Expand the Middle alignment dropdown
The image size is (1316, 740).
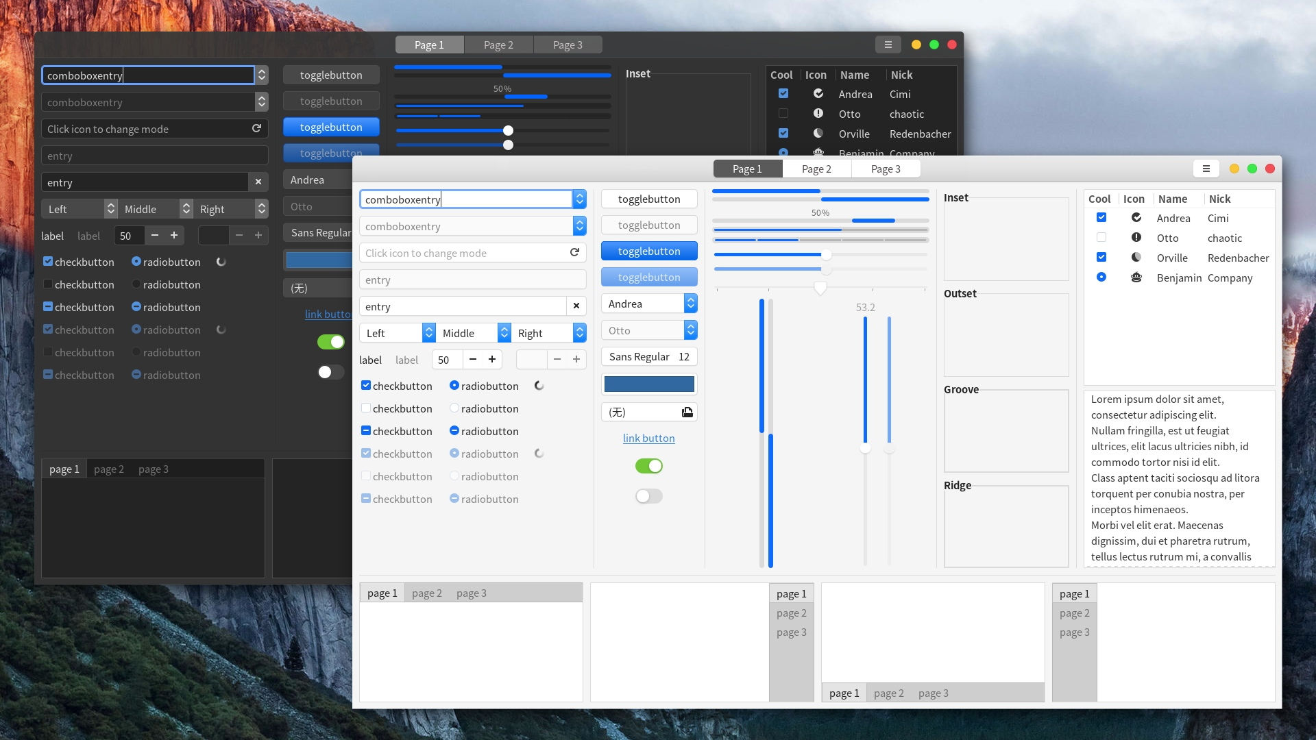click(504, 332)
